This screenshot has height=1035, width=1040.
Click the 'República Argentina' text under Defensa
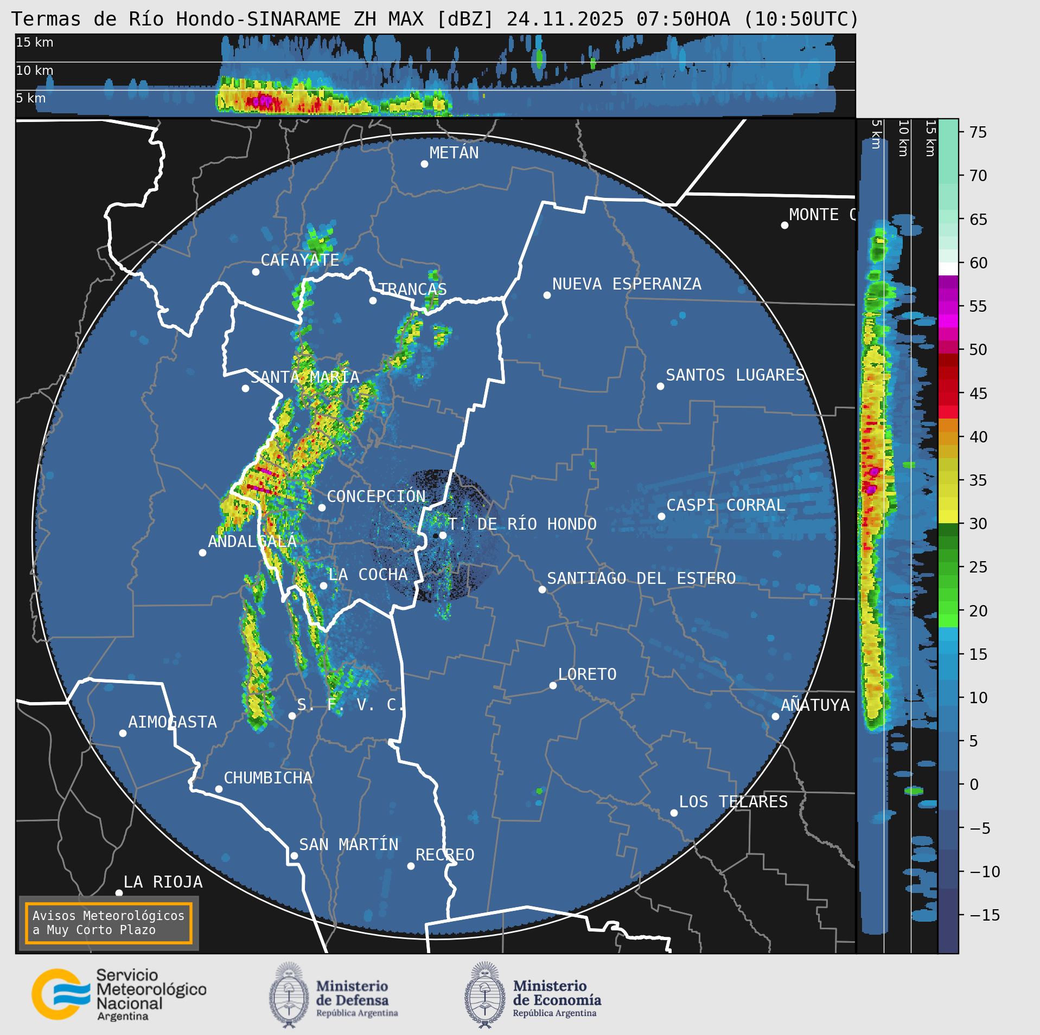pos(357,1013)
